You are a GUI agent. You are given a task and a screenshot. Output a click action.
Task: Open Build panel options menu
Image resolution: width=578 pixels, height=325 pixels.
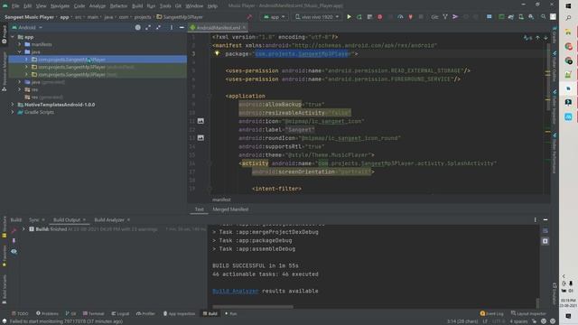click(536, 219)
